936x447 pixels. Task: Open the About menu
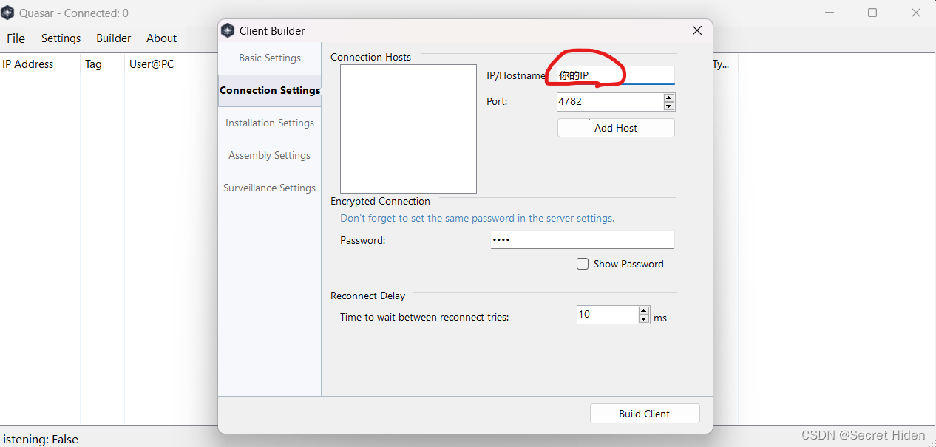[x=161, y=38]
